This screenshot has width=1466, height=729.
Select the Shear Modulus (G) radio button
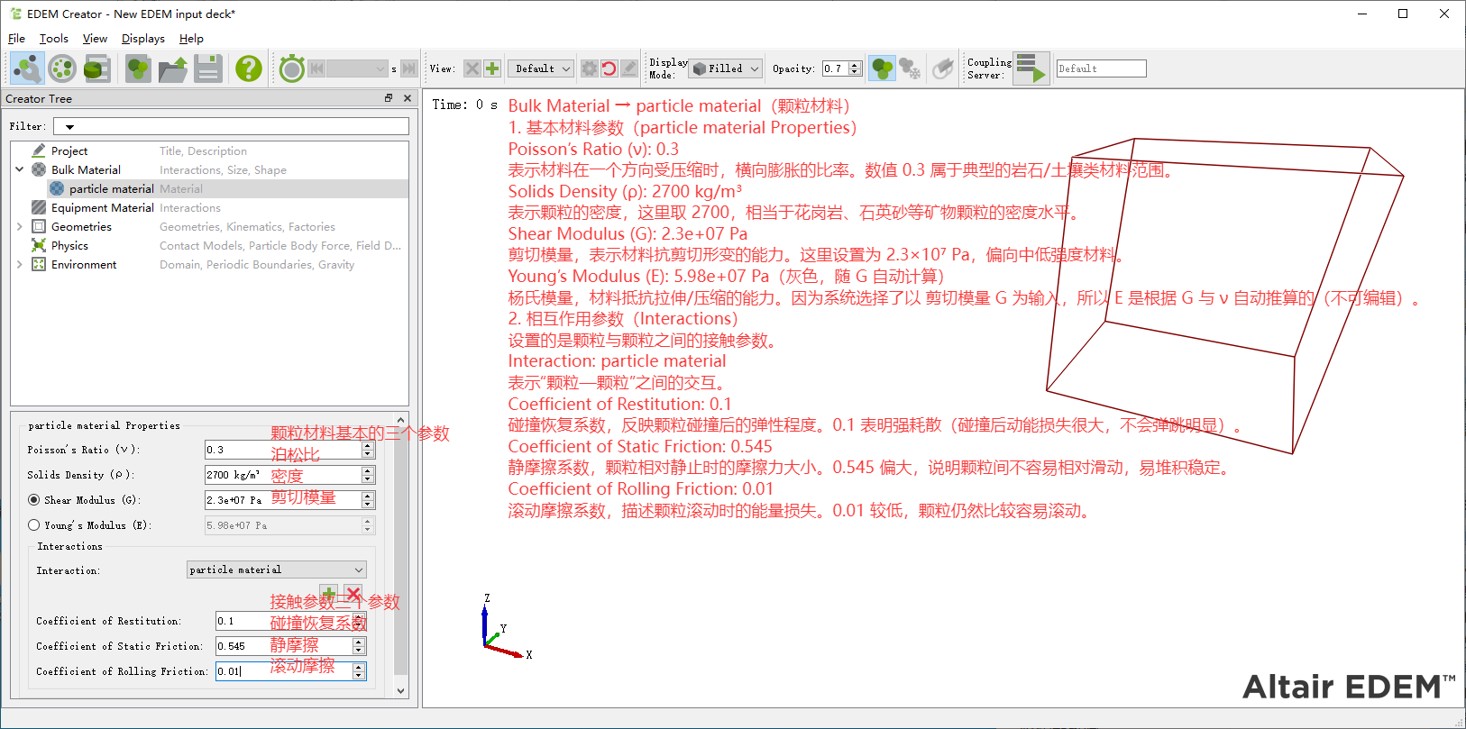(x=34, y=500)
